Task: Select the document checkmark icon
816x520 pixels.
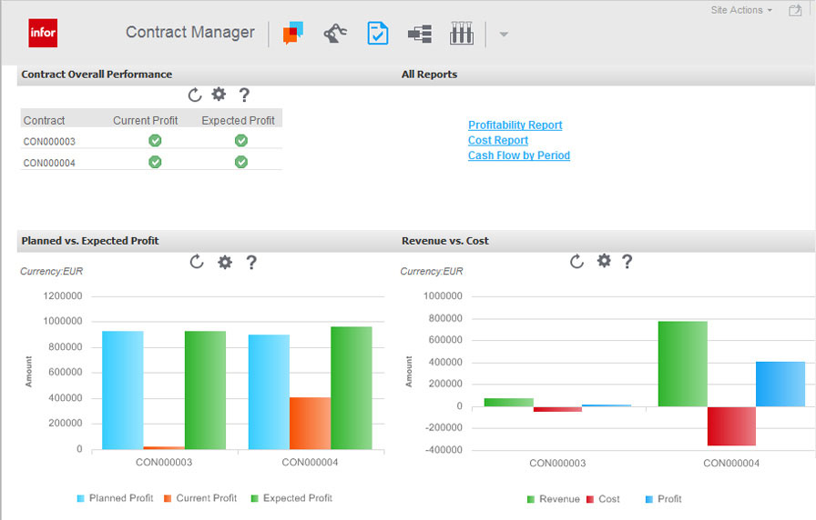Action: 377,34
